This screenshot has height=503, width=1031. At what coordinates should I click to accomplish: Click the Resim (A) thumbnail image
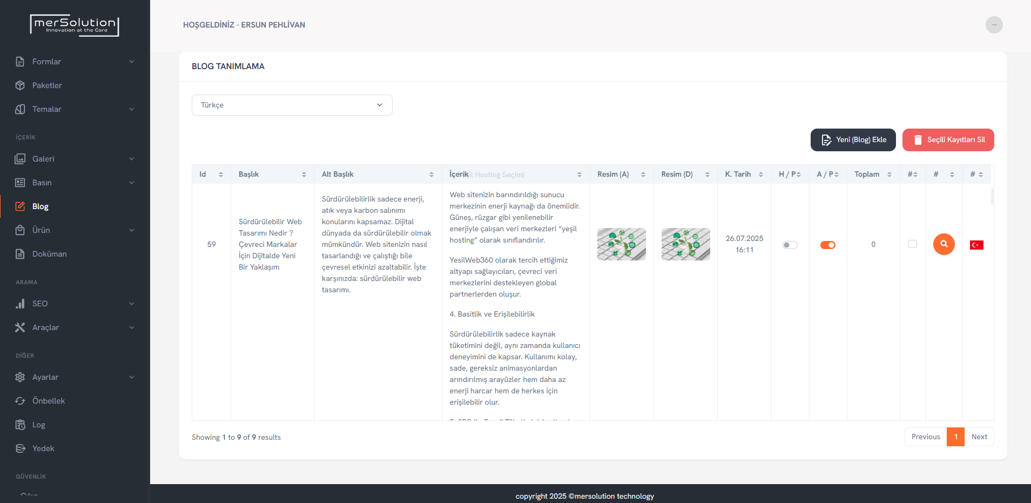tap(621, 244)
